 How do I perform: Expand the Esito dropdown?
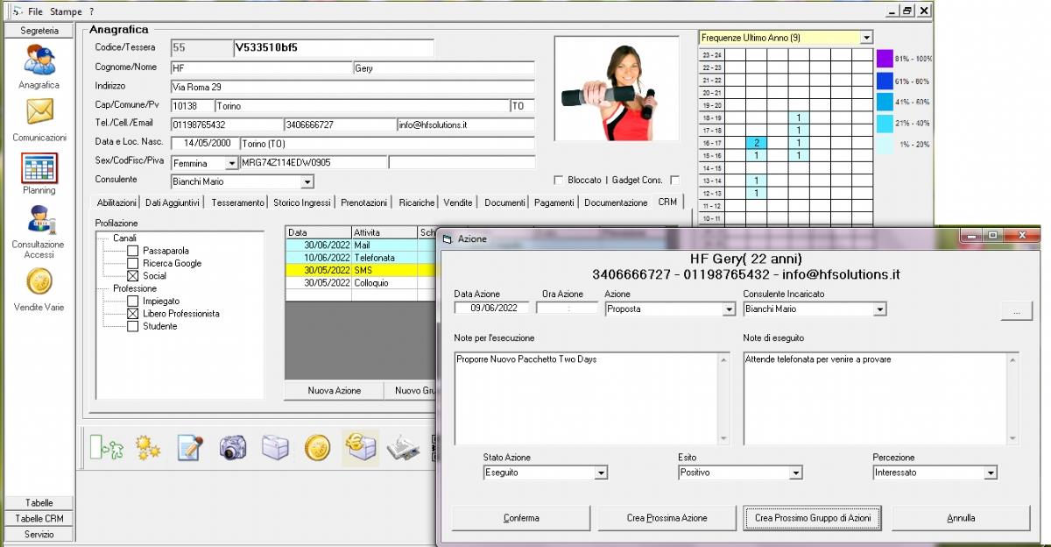pos(795,473)
